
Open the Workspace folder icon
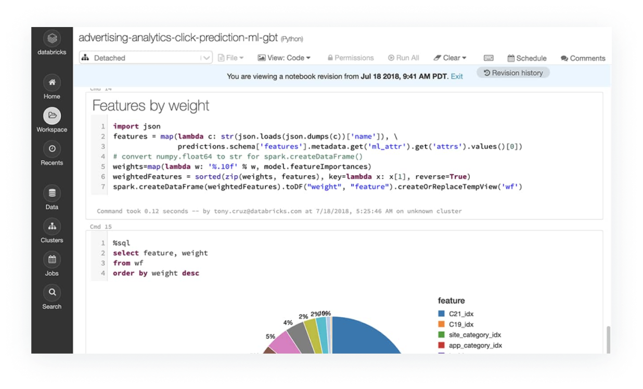pos(52,115)
